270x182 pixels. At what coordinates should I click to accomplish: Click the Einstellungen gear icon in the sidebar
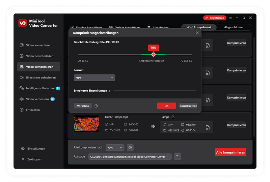click(23, 148)
